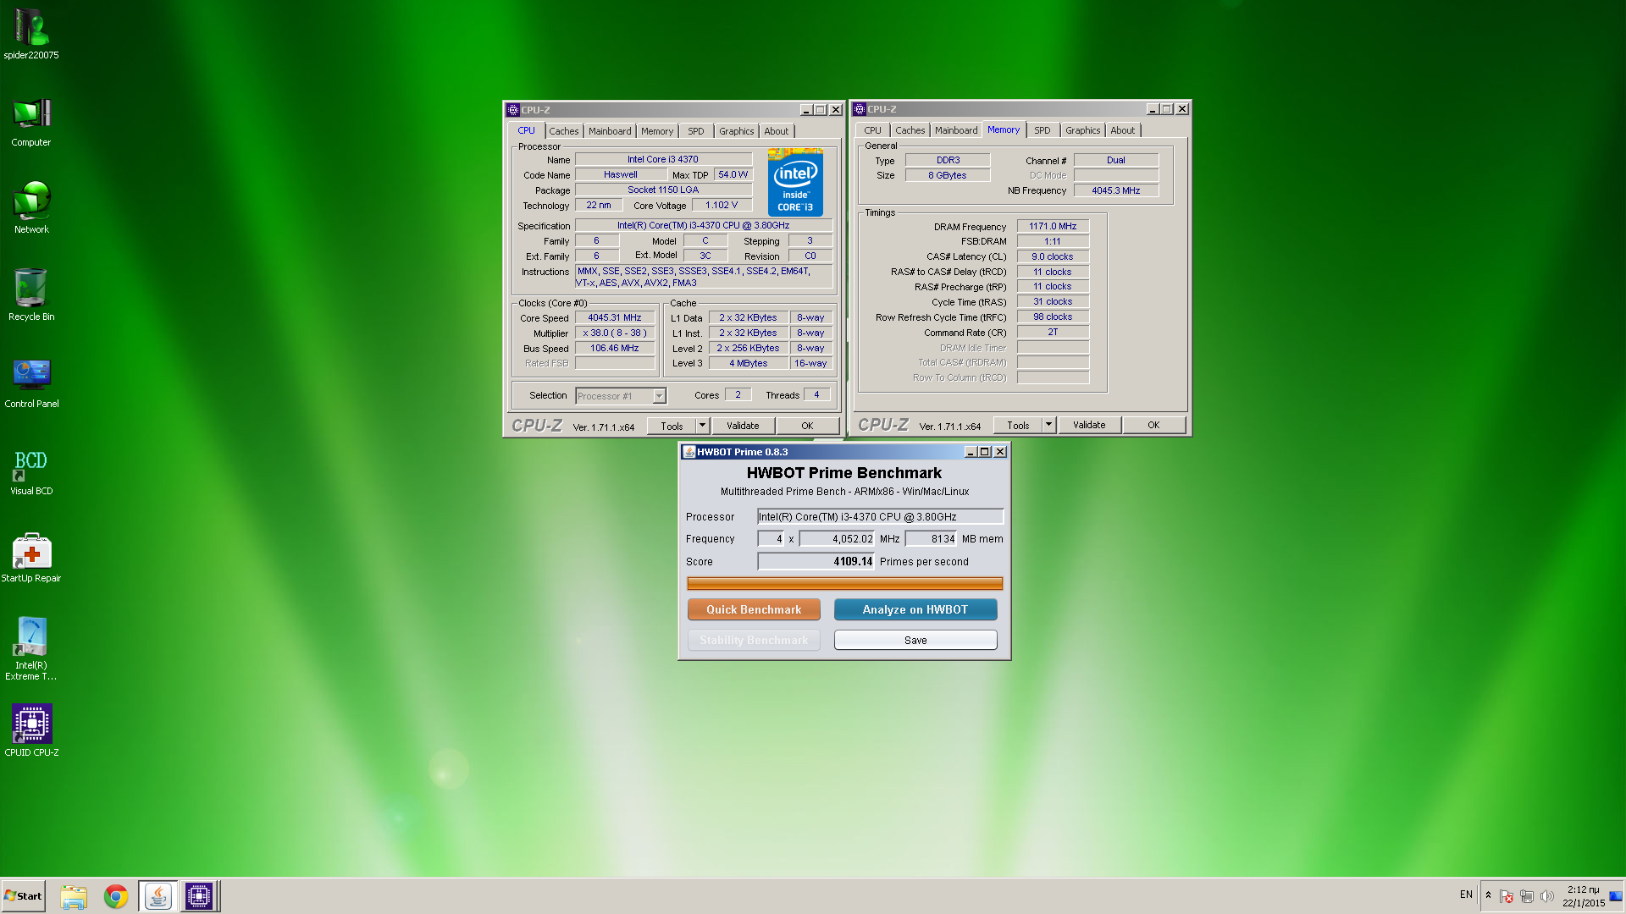Click Validate in left CPU-Z window

pos(743,427)
